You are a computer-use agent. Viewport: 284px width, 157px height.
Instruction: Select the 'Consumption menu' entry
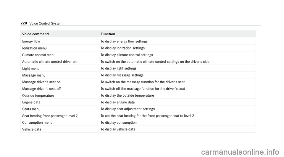click(x=37, y=123)
